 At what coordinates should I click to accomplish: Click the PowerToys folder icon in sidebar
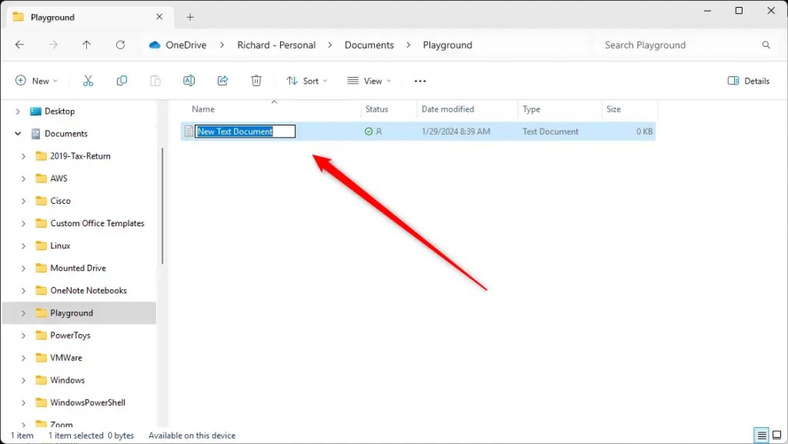click(x=42, y=336)
